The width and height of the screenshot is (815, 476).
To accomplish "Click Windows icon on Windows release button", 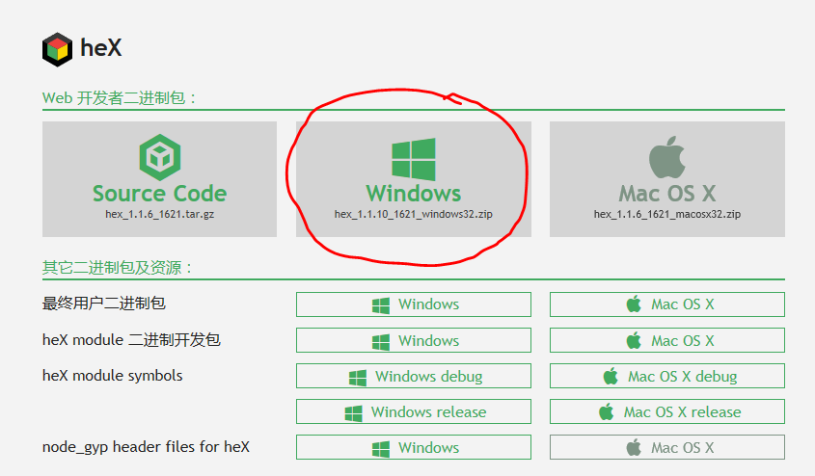I will pyautogui.click(x=353, y=413).
